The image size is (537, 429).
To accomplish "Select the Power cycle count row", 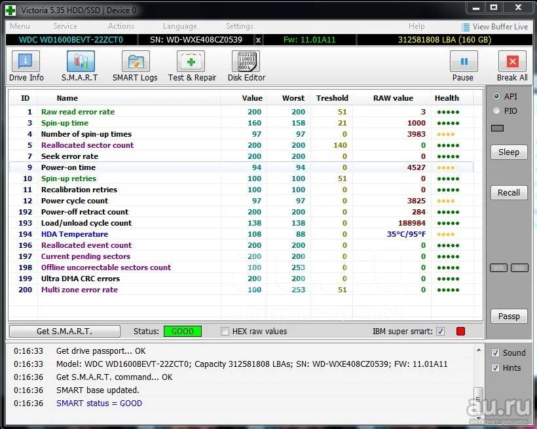I will 241,201.
